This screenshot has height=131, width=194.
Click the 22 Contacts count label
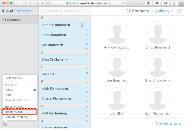coord(137,11)
